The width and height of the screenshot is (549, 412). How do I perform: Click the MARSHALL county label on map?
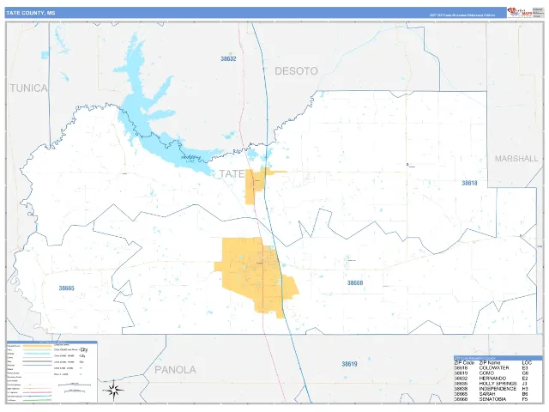tap(516, 159)
